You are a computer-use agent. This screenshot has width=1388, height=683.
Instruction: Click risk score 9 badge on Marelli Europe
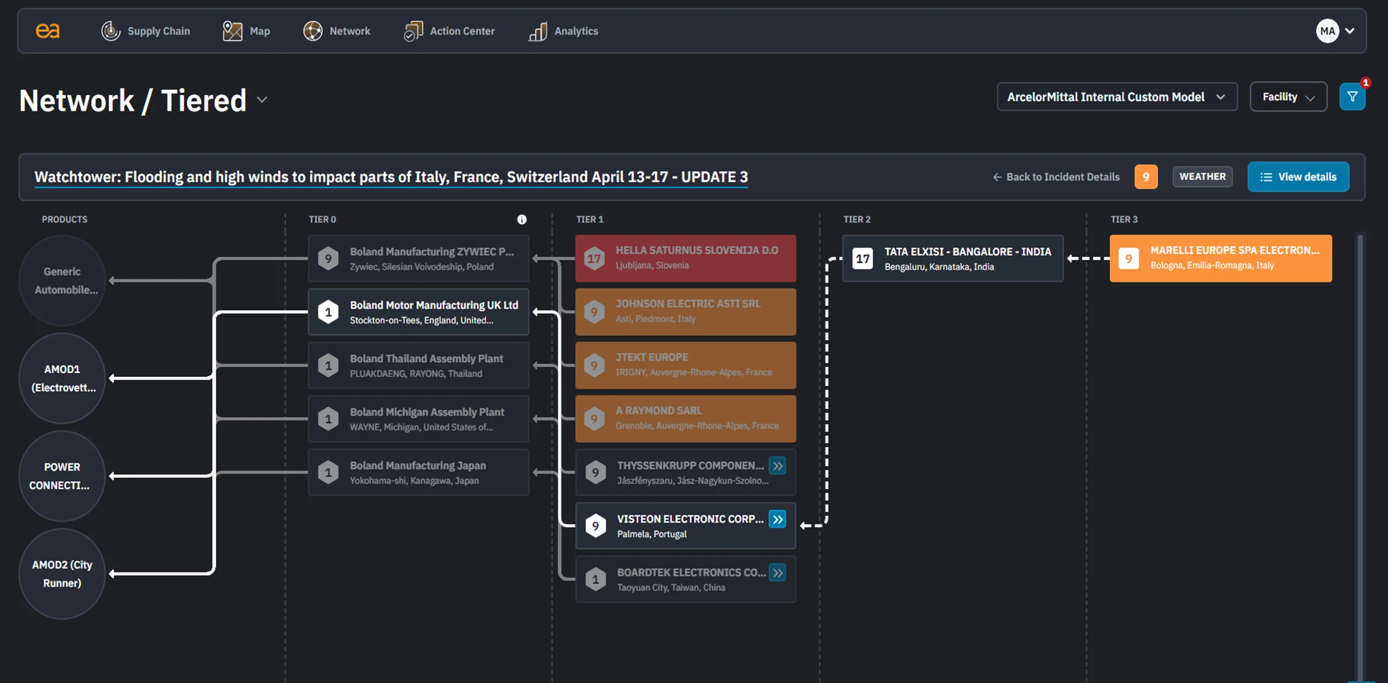(x=1128, y=259)
